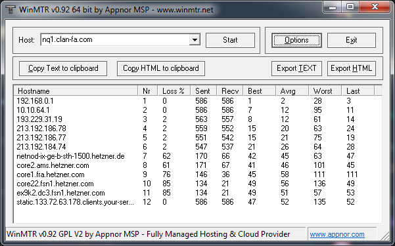Click the window resize grip corner
This screenshot has width=395, height=246.
coord(385,236)
